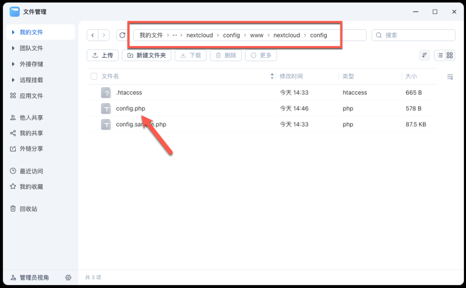The image size is (466, 288).
Task: Open the 更多 dropdown menu
Action: coord(261,55)
